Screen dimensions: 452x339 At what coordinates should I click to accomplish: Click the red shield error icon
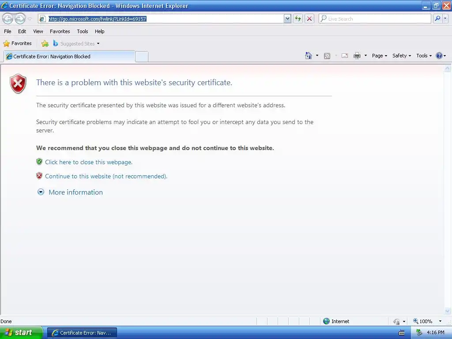pyautogui.click(x=18, y=83)
